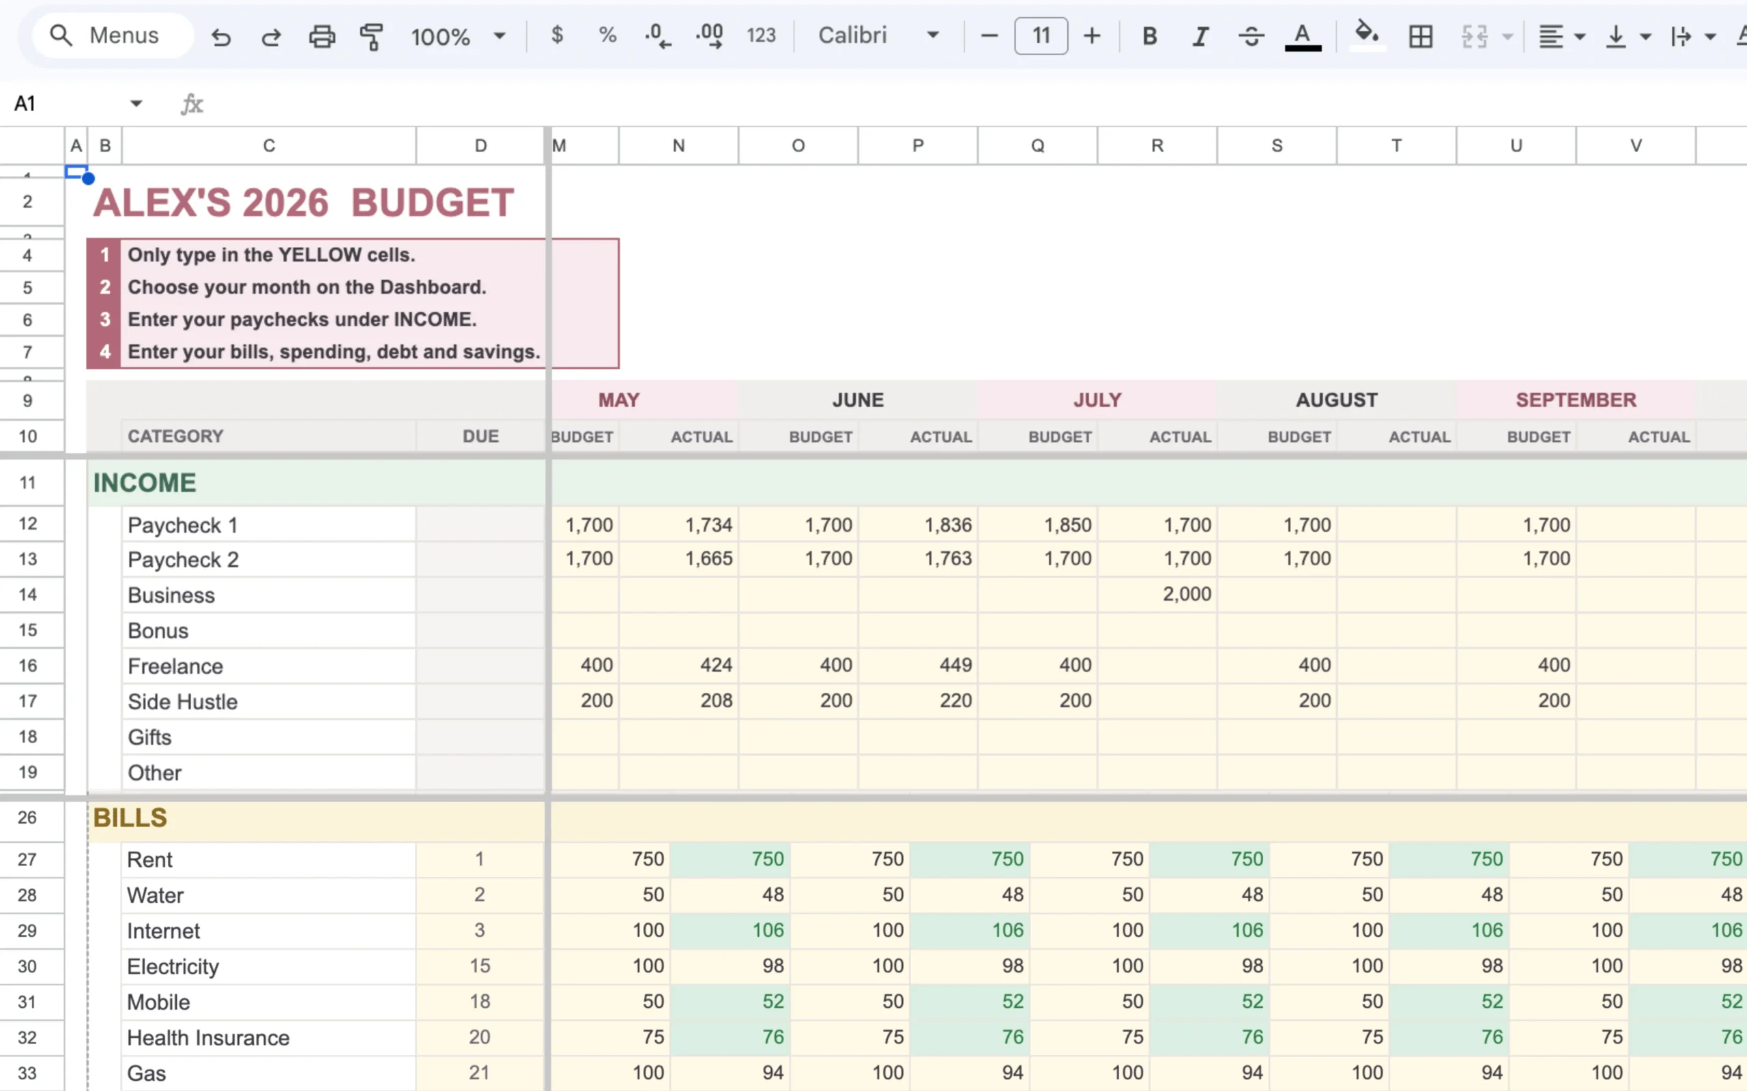Click Electricity due date 15
1747x1091 pixels.
coord(480,966)
